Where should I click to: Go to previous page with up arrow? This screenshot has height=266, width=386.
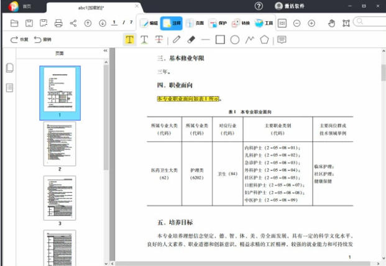(88, 24)
